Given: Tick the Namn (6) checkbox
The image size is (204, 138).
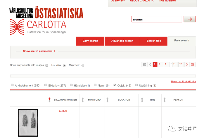Looking at the screenshot, I should click(95, 85).
